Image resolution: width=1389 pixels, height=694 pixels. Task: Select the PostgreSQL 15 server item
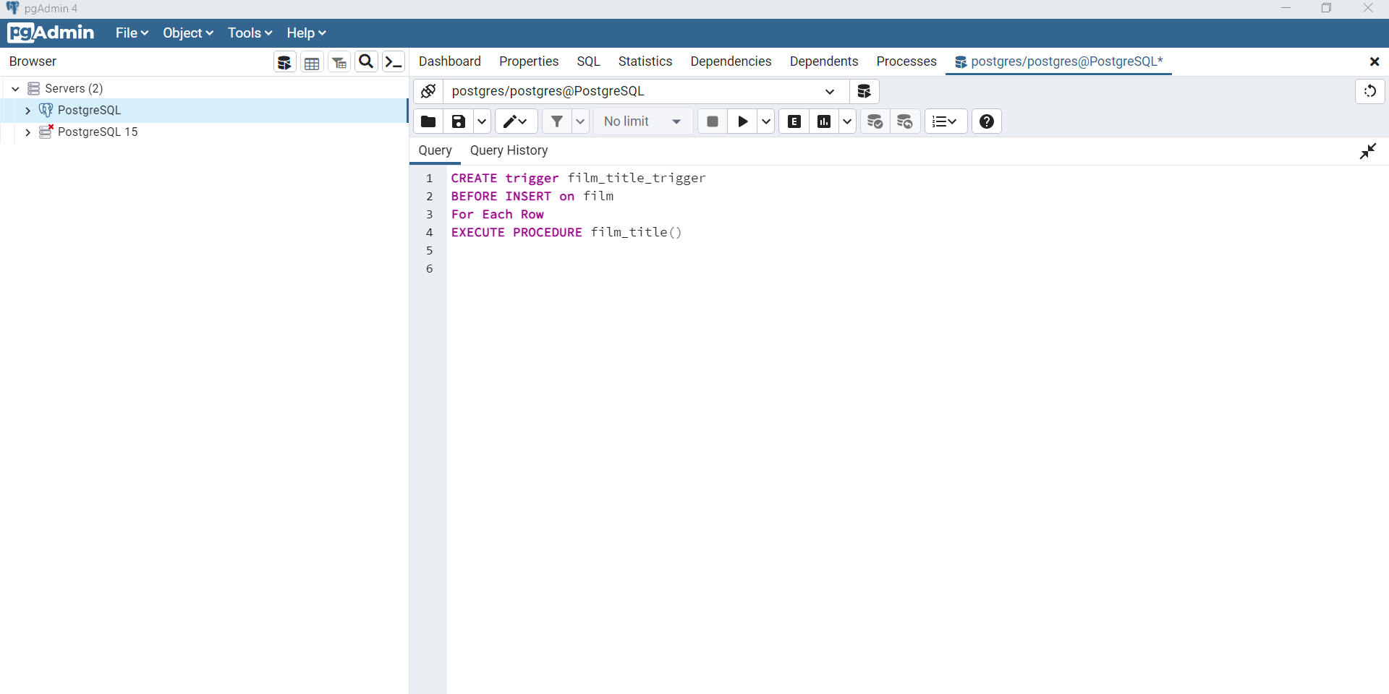pyautogui.click(x=98, y=132)
